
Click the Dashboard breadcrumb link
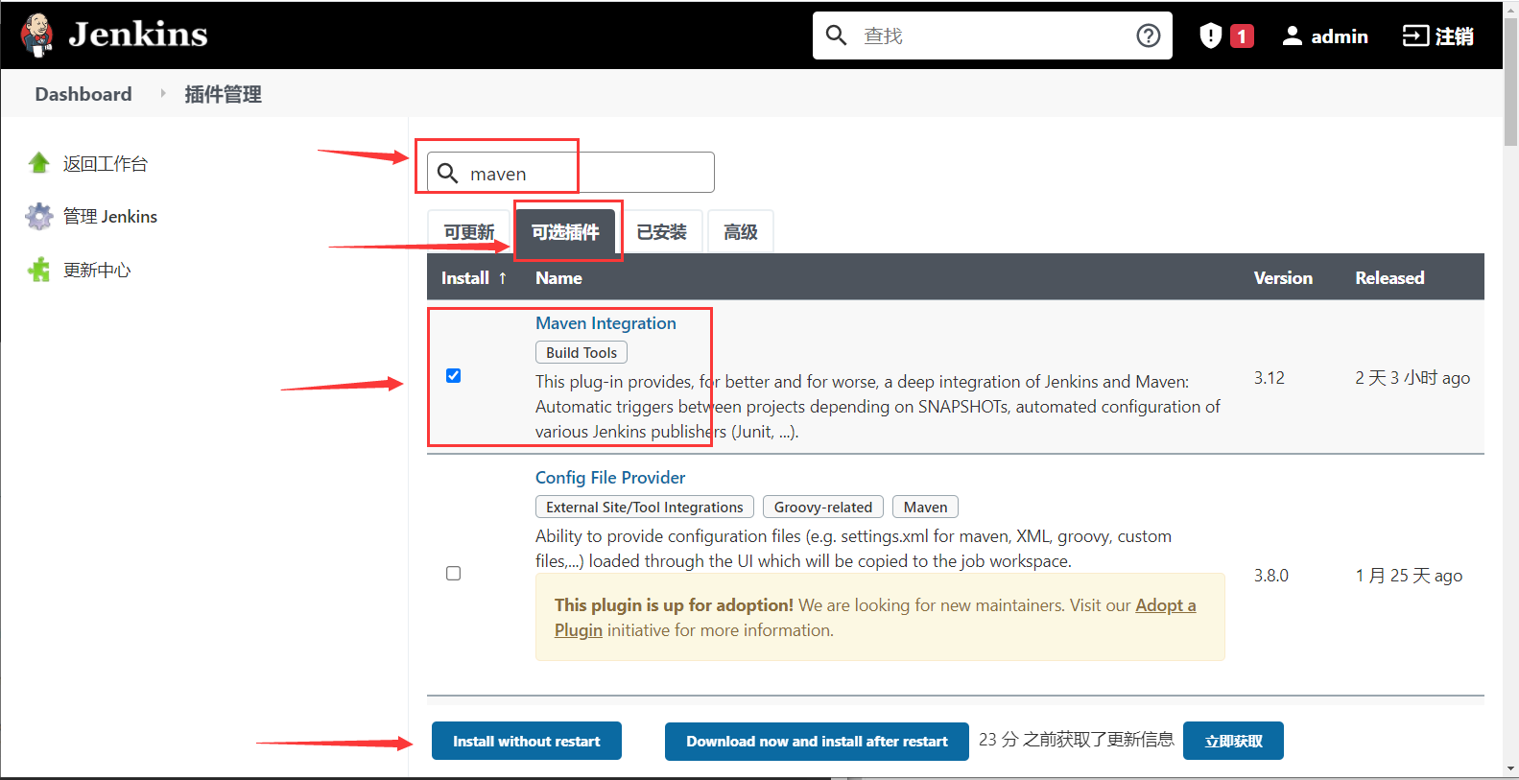pyautogui.click(x=83, y=94)
